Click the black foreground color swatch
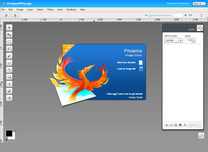Screen dimensions: 208x152 pyautogui.click(x=9, y=133)
